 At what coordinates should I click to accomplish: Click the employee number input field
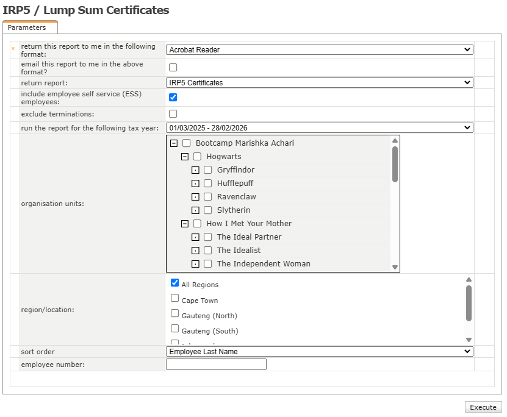click(x=216, y=365)
